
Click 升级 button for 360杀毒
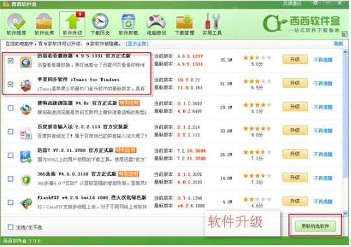tap(295, 177)
